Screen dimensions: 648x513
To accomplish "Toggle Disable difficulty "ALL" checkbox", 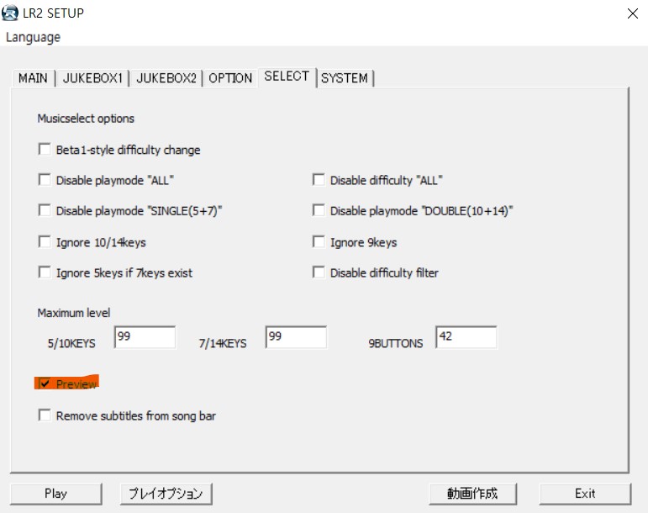I will pos(319,180).
